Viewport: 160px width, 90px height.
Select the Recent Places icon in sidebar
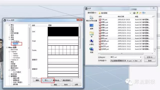coord(91,18)
